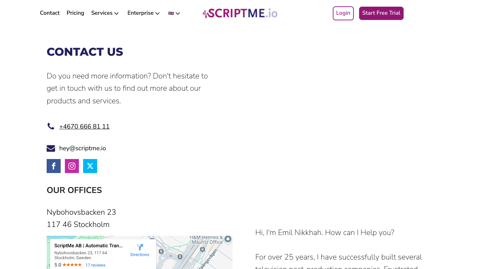Click the Login button
Image resolution: width=479 pixels, height=269 pixels.
pos(343,13)
